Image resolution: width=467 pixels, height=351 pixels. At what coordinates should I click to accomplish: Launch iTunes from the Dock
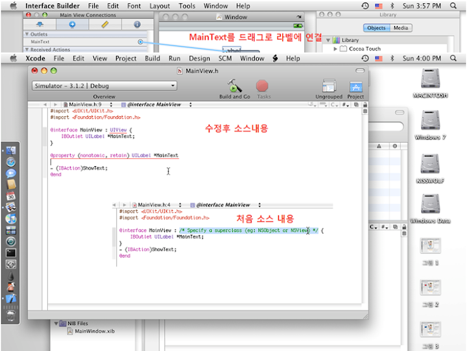[11, 219]
